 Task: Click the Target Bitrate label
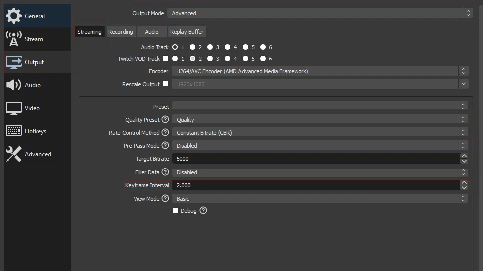[152, 159]
